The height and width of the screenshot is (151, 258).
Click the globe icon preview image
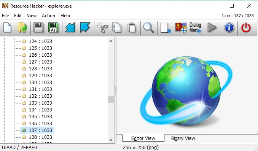tap(186, 91)
